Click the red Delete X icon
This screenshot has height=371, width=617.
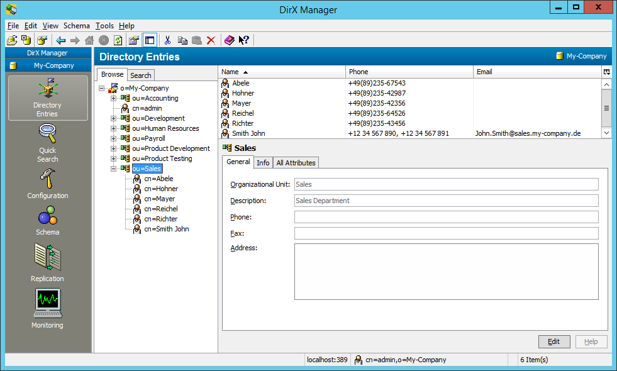(211, 40)
